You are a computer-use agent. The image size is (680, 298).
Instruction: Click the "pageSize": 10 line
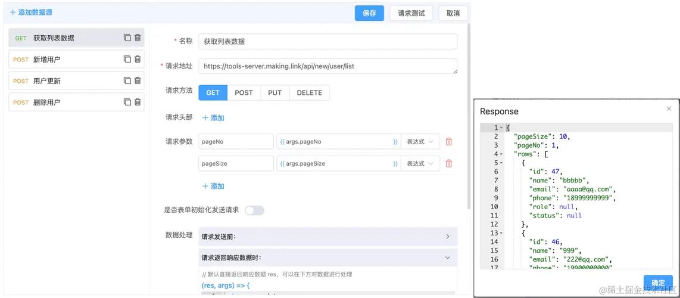pos(541,136)
